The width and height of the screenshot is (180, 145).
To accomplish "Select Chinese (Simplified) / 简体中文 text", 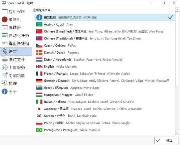I will tap(65, 31).
